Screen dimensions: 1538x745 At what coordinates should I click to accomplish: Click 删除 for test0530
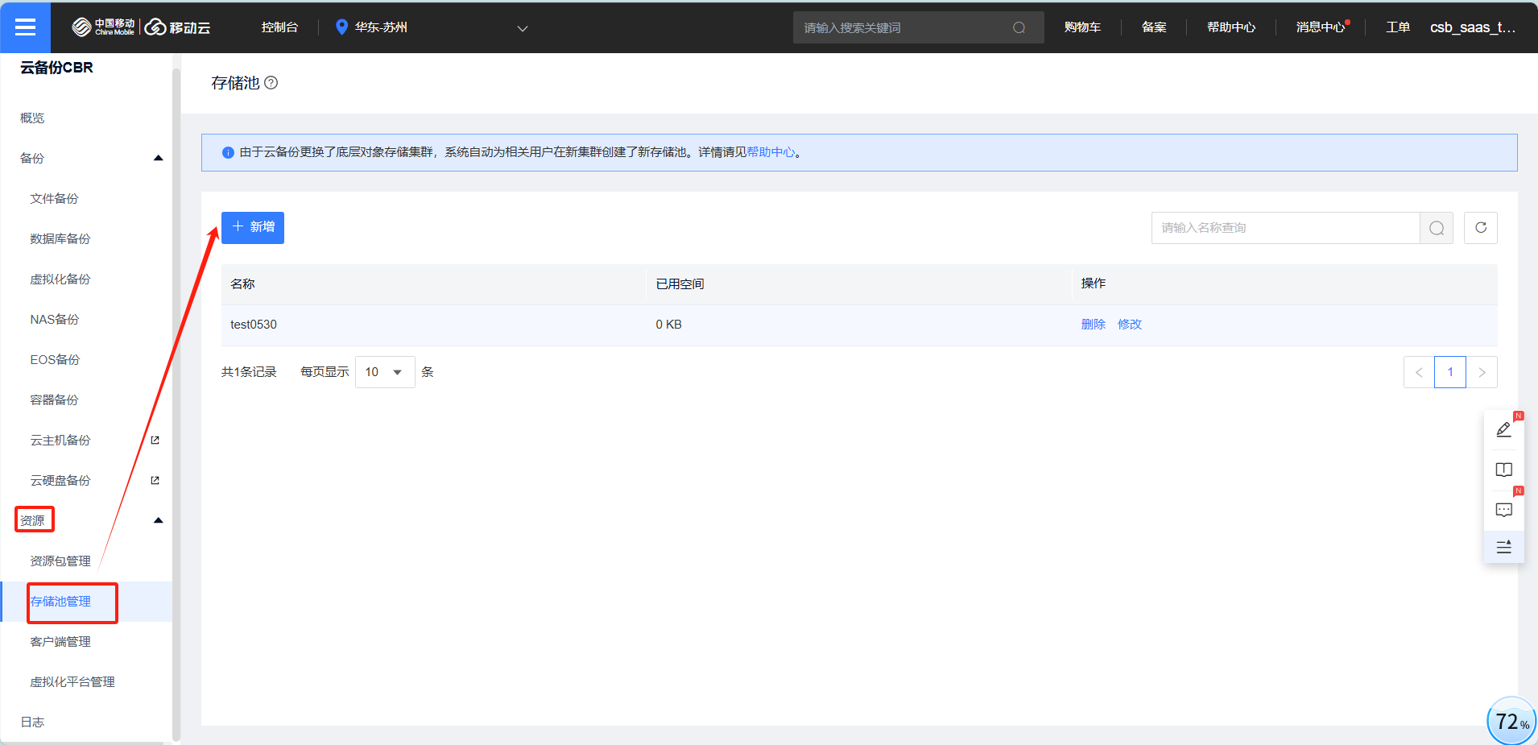pyautogui.click(x=1093, y=324)
